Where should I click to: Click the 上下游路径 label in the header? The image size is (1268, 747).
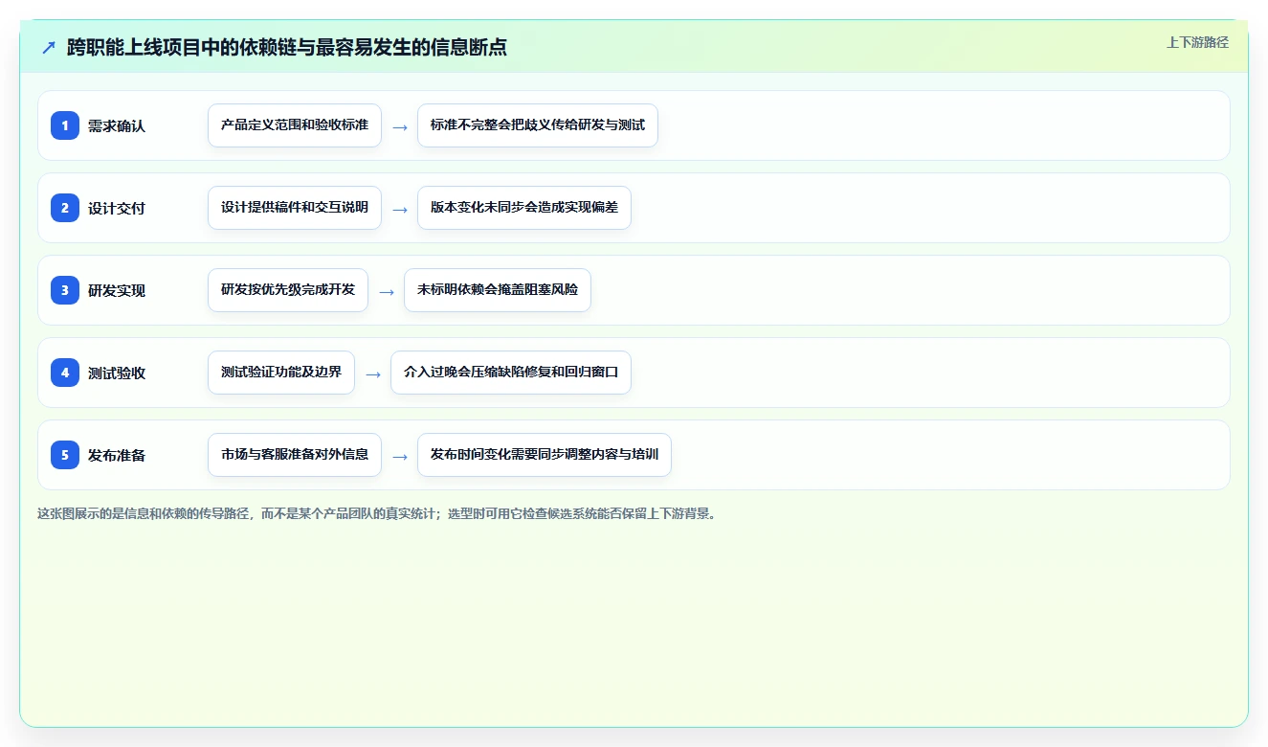click(x=1197, y=42)
